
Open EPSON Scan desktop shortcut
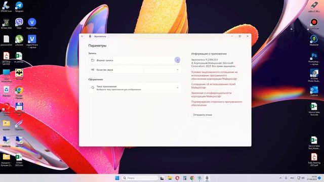(x=6, y=7)
